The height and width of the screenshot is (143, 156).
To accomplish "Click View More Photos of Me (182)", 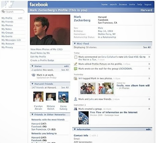I will coord(47,49).
